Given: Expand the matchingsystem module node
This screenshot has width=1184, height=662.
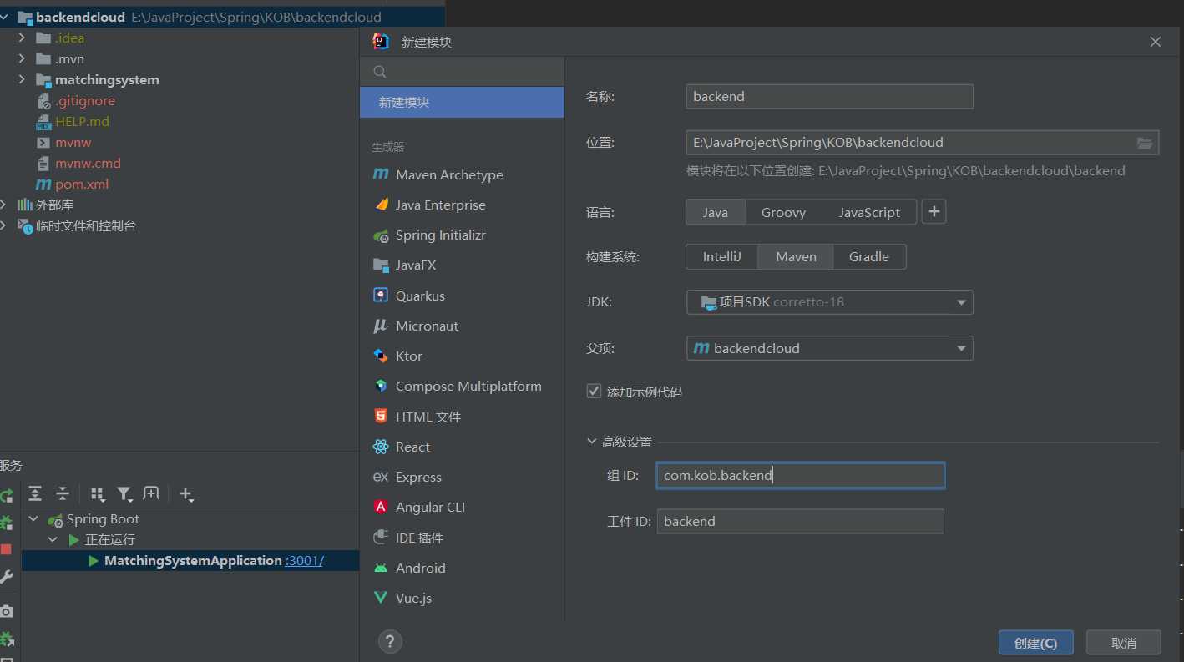Looking at the screenshot, I should 22,79.
